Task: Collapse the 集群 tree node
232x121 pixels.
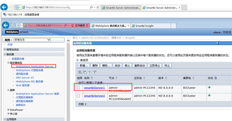Action: pyautogui.click(x=8, y=90)
